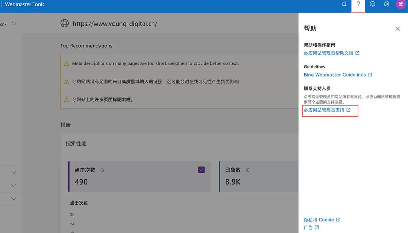408x233 pixels.
Task: Click the smiley feedback icon
Action: (x=372, y=4)
